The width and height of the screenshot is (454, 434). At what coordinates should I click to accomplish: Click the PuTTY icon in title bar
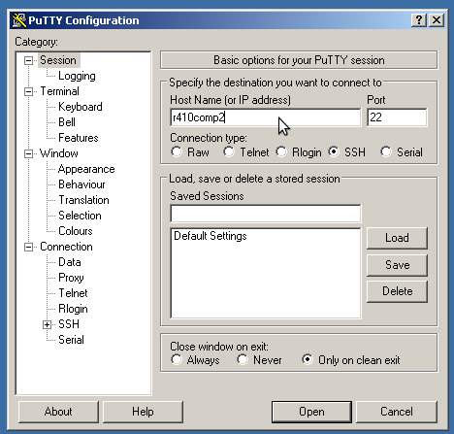tap(19, 20)
